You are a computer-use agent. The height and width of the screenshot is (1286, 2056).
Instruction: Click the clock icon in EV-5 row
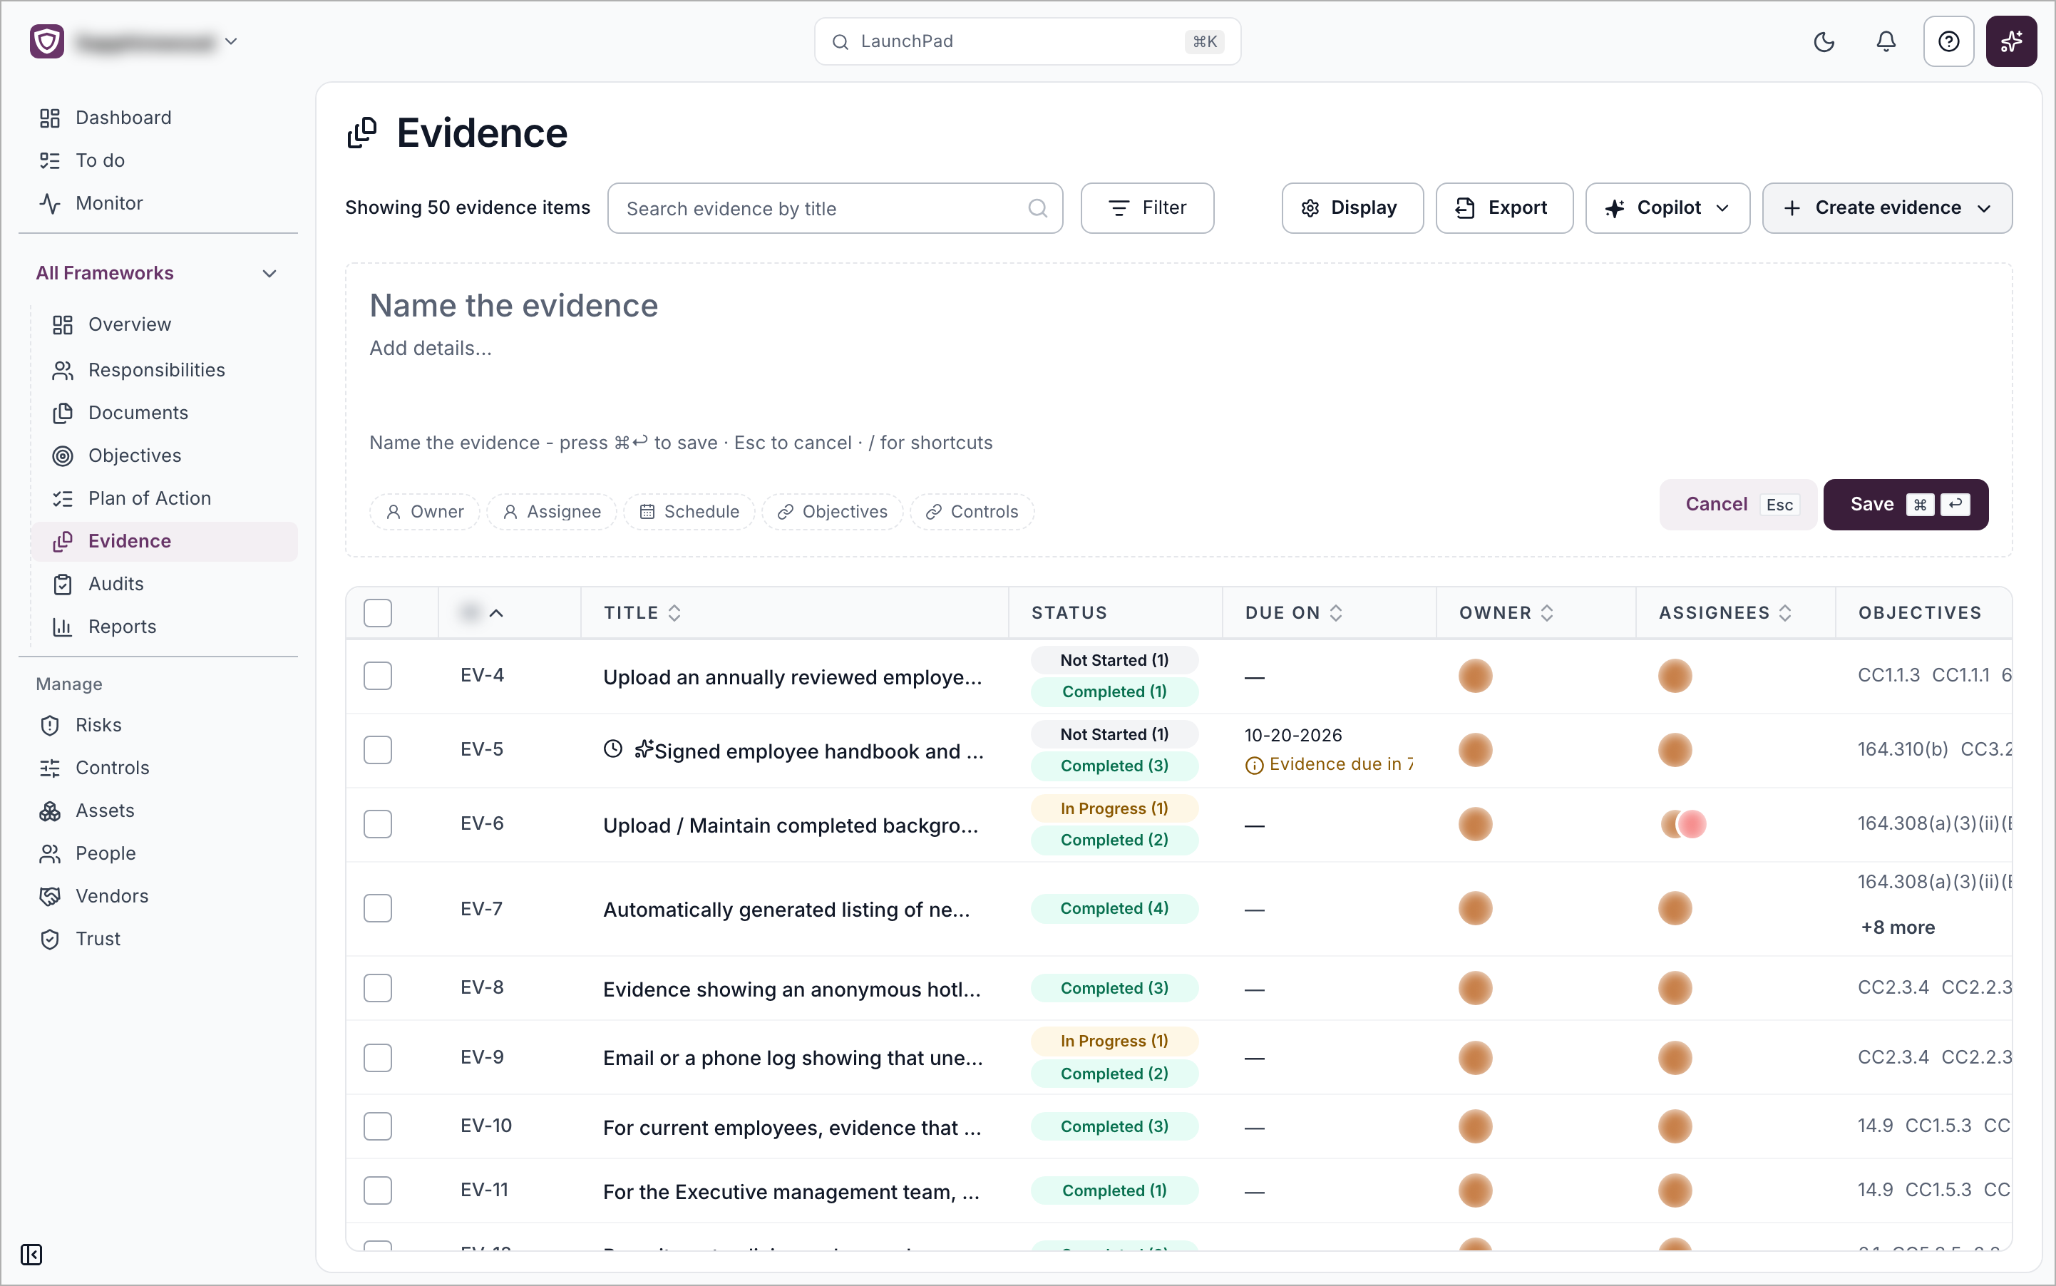coord(612,749)
